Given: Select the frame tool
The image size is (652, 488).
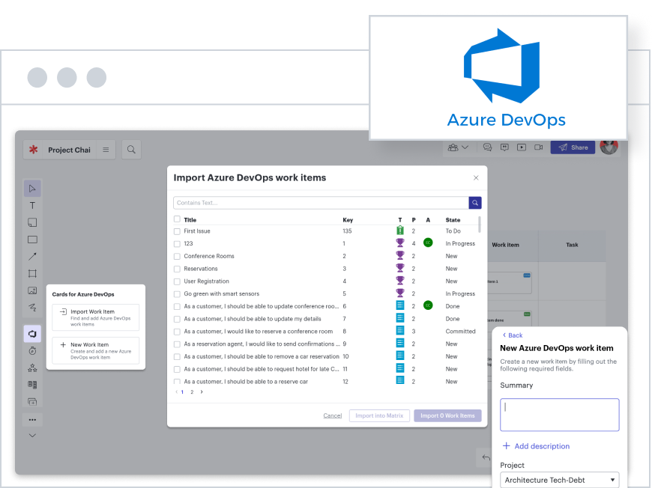Looking at the screenshot, I should click(32, 273).
